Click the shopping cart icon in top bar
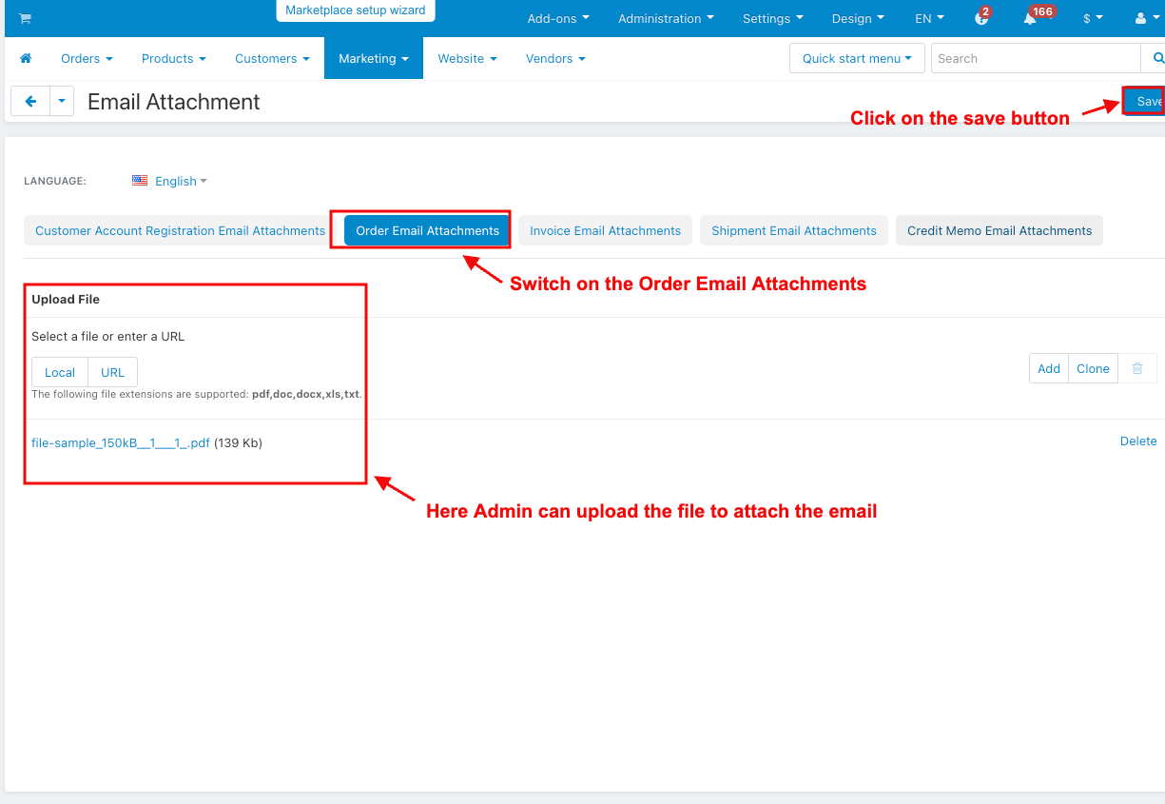This screenshot has width=1165, height=804. click(25, 19)
